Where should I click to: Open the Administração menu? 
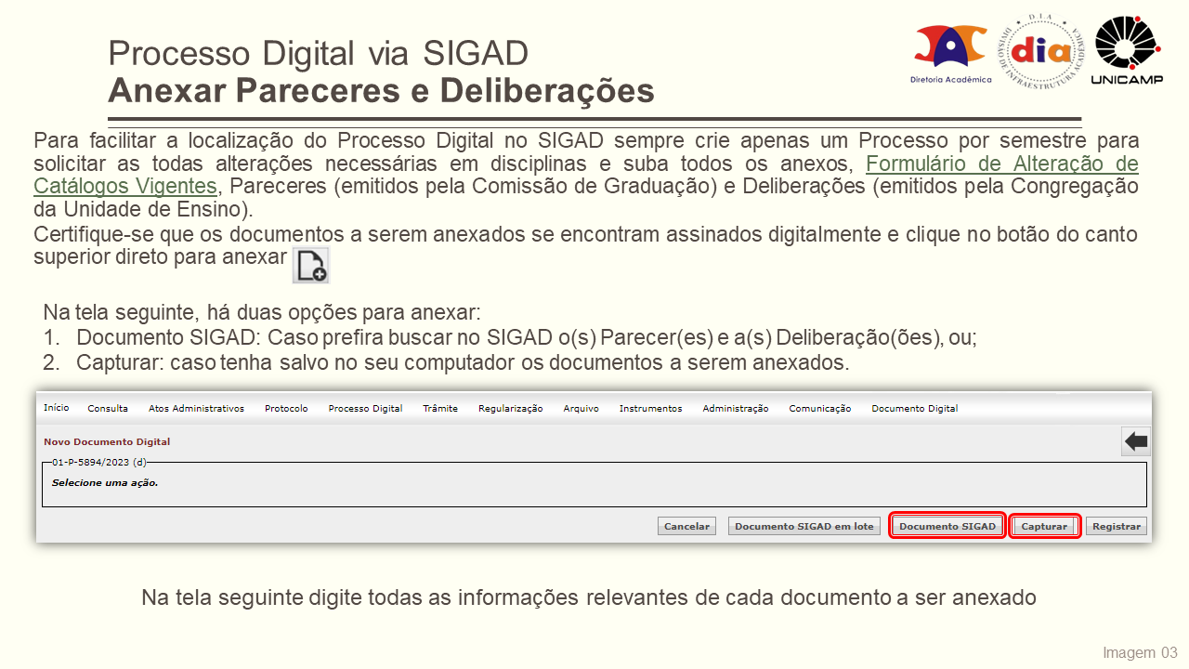click(x=736, y=409)
